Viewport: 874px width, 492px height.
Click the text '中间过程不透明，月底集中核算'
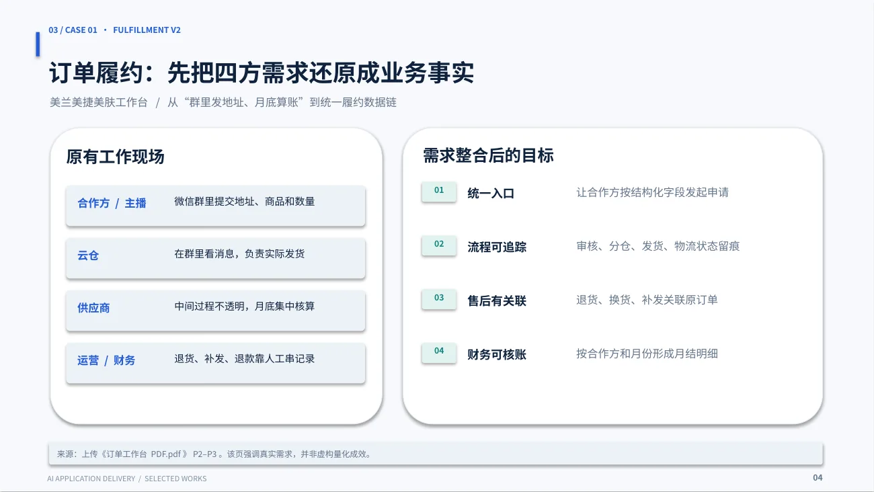(245, 306)
